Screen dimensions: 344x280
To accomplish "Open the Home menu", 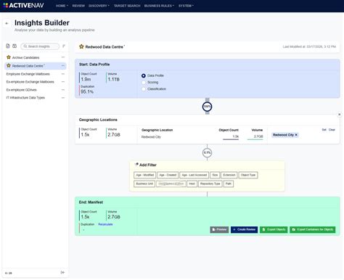I will pyautogui.click(x=62, y=6).
